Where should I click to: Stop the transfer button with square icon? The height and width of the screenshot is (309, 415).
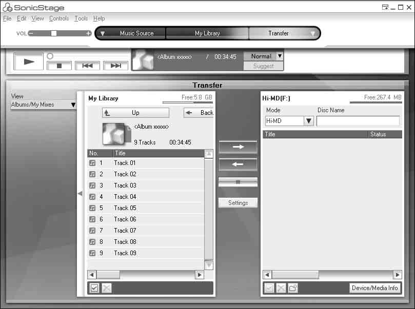(238, 182)
